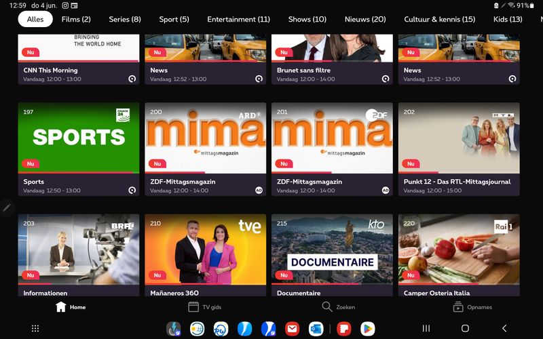Screen dimensions: 543x339
Task: Tap replay icon on Sports card
Action: point(132,191)
